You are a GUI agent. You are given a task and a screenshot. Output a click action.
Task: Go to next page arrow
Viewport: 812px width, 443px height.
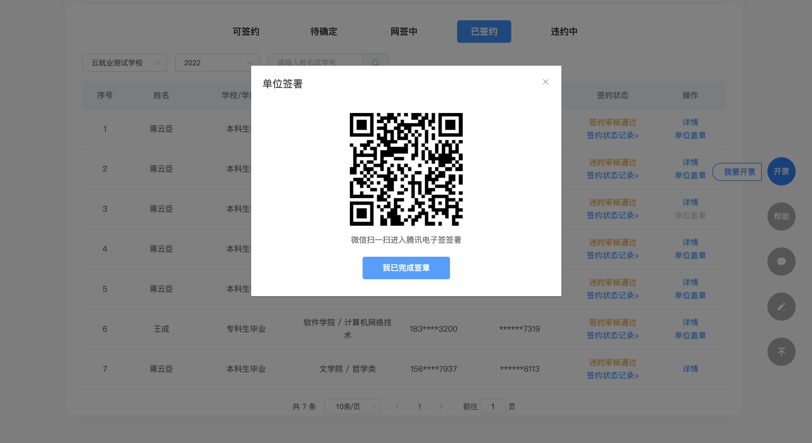click(x=441, y=406)
